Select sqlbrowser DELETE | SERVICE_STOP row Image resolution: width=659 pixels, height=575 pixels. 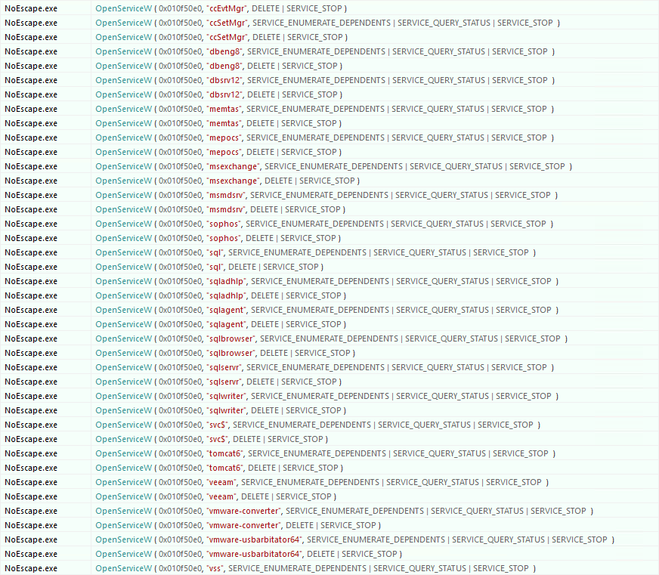(x=329, y=353)
